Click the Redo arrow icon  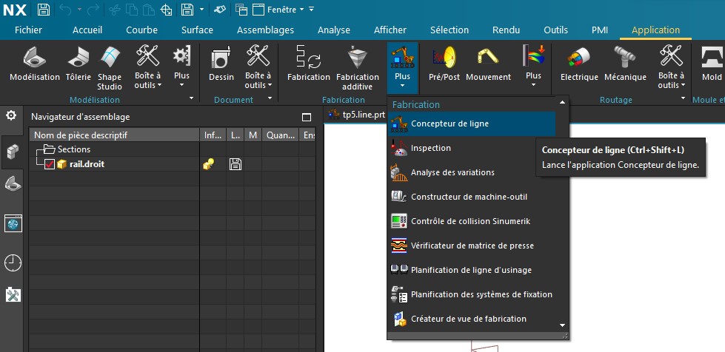point(93,9)
